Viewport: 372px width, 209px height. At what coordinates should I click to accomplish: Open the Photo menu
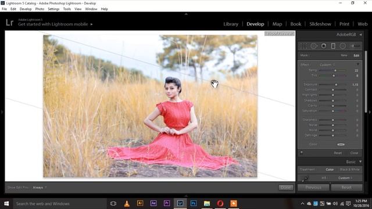point(40,9)
